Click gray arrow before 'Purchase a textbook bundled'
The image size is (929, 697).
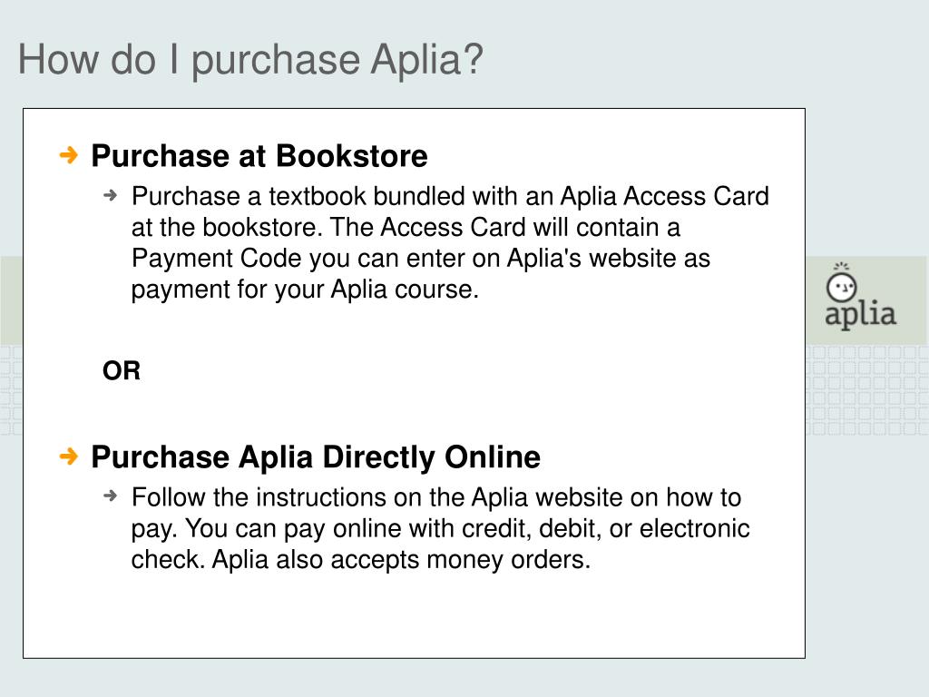point(110,195)
